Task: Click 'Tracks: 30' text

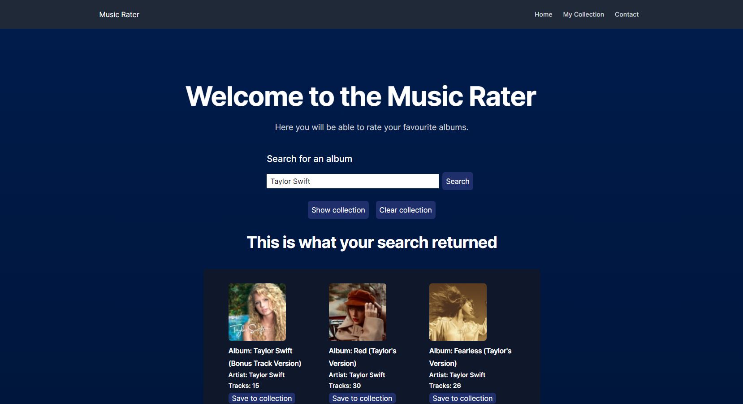Action: [x=345, y=386]
